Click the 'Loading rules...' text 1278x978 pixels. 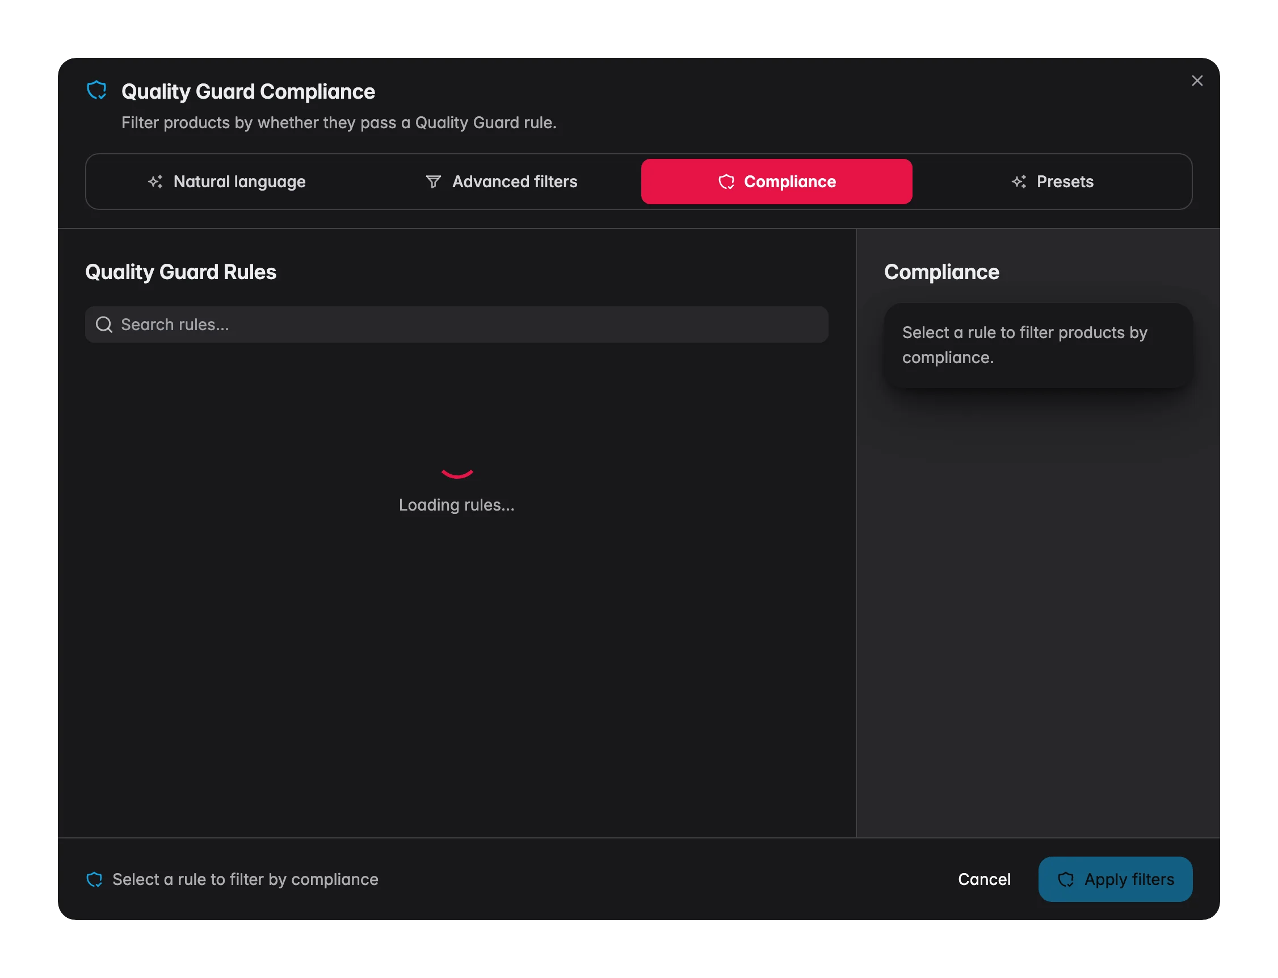(456, 505)
